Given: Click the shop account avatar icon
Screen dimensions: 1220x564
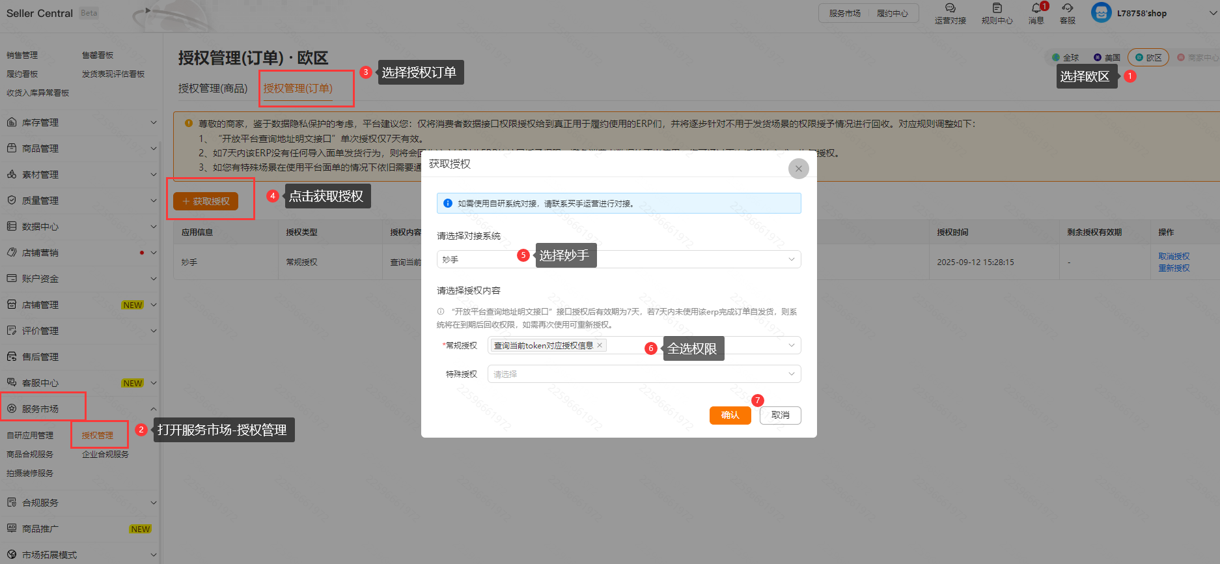Looking at the screenshot, I should pos(1101,12).
